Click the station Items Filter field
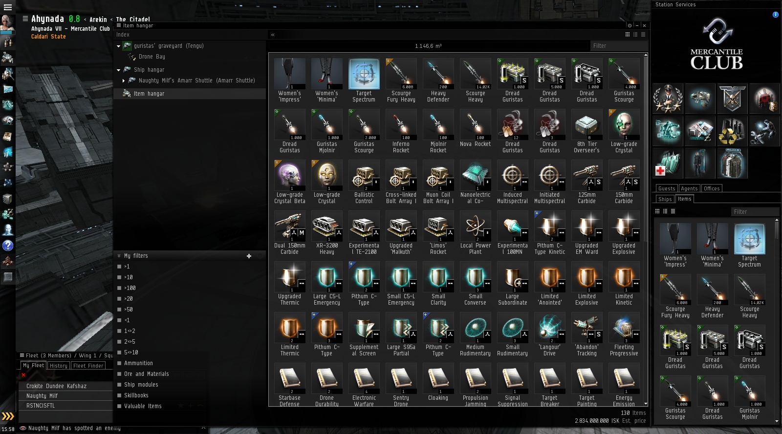Image resolution: width=782 pixels, height=434 pixels. tap(755, 212)
